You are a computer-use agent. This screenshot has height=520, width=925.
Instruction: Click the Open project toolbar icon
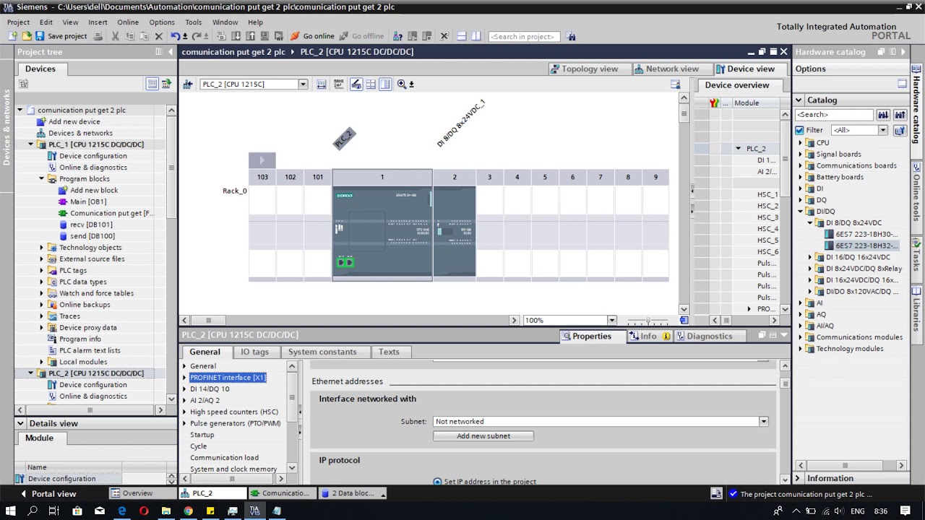click(27, 36)
